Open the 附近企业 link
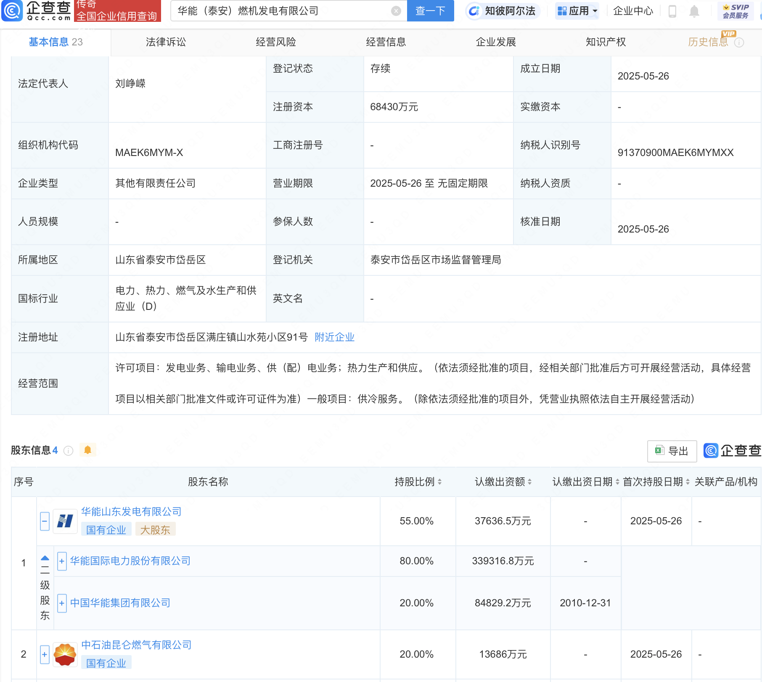Screen dimensions: 762x682 pos(335,337)
